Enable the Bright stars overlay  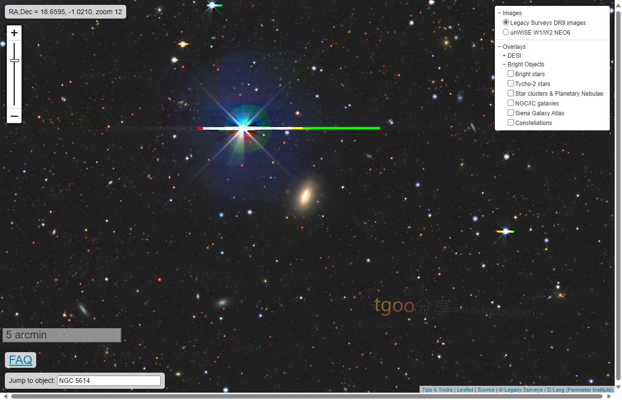511,74
